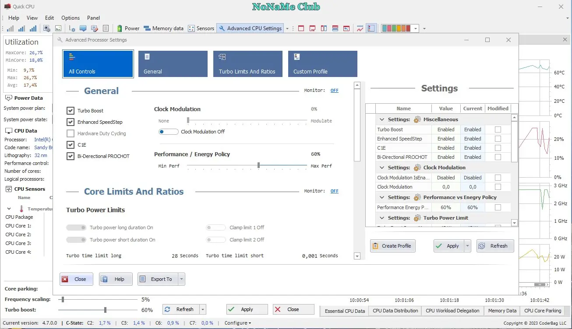
Task: Open the Export To dropdown arrow
Action: point(181,279)
